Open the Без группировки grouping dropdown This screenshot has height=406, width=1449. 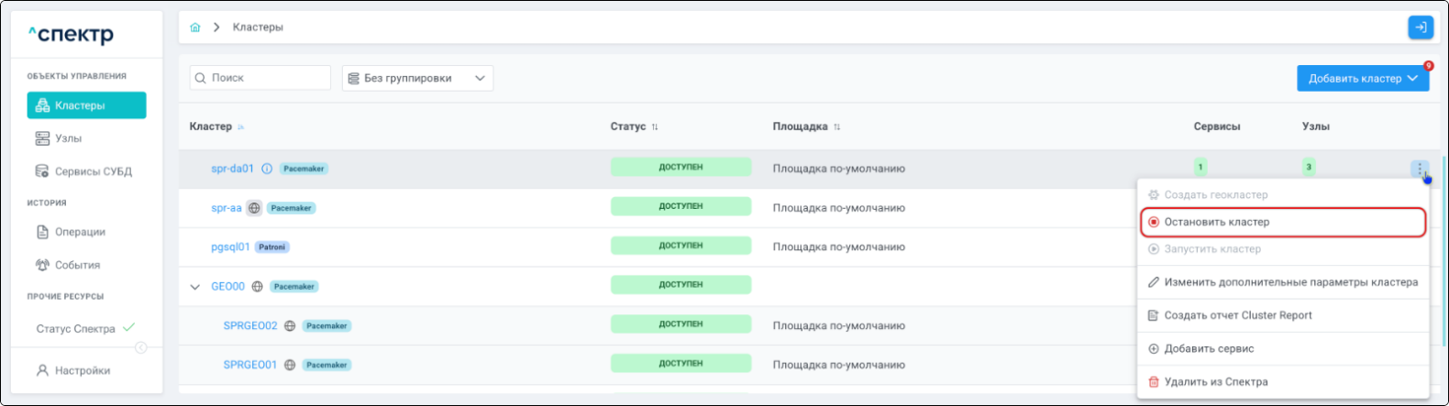(x=417, y=78)
